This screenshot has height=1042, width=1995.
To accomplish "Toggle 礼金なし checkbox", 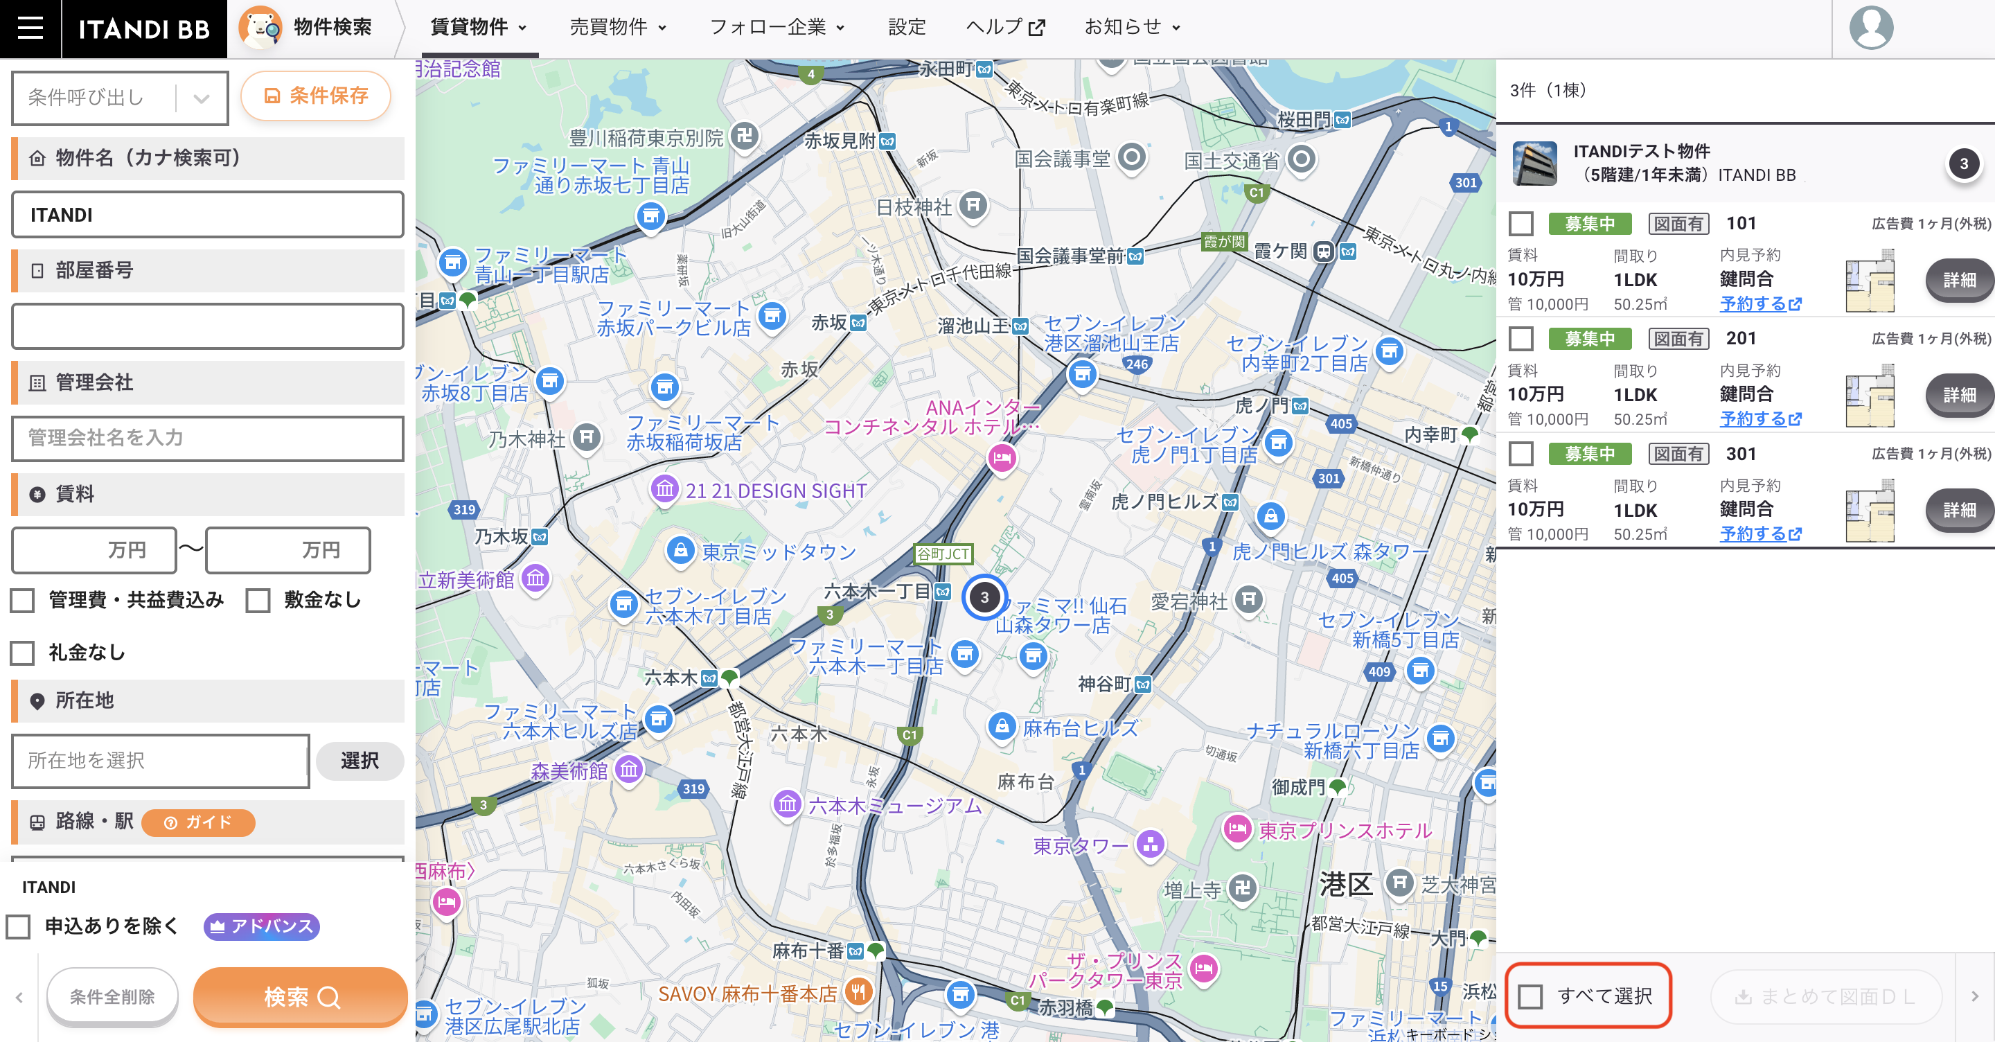I will [22, 653].
